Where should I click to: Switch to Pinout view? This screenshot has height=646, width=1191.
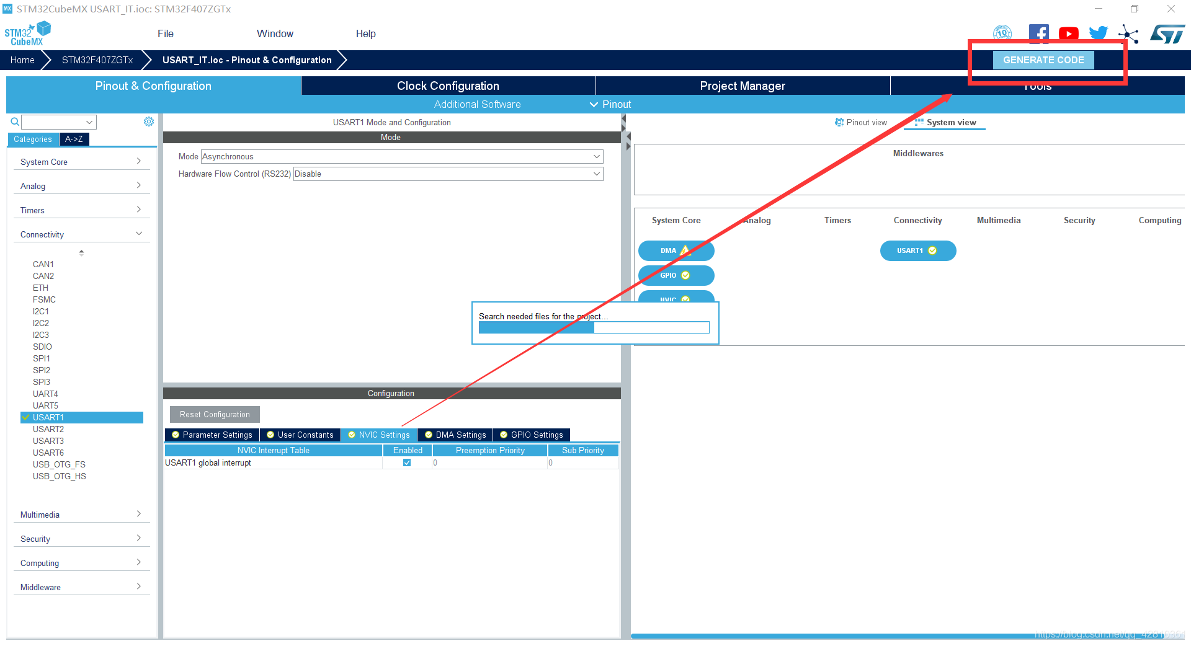click(x=861, y=122)
